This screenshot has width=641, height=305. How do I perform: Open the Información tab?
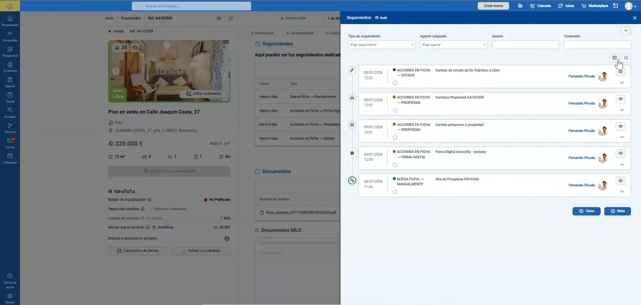(262, 33)
